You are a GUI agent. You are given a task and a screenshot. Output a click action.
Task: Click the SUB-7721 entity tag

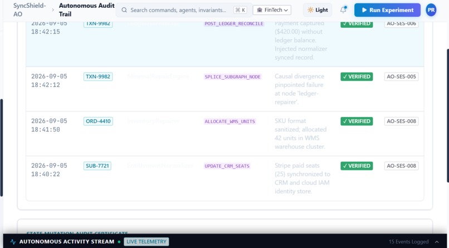97,166
